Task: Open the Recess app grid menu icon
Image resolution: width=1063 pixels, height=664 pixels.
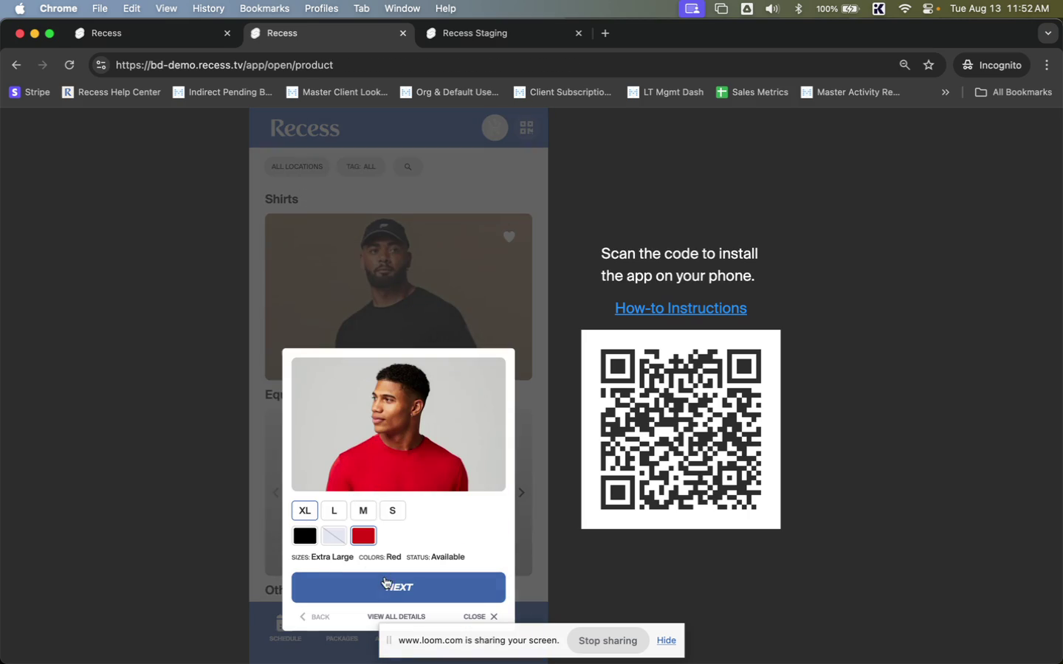Action: click(526, 128)
